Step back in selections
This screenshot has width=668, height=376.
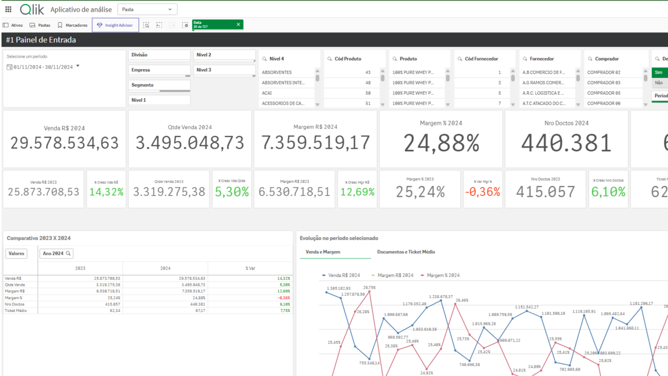159,25
